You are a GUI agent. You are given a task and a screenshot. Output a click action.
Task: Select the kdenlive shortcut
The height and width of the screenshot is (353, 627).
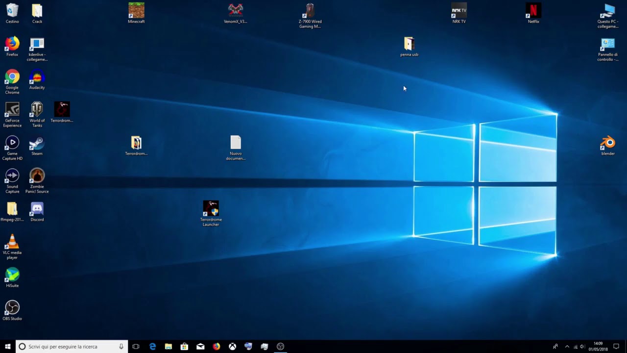tap(37, 49)
